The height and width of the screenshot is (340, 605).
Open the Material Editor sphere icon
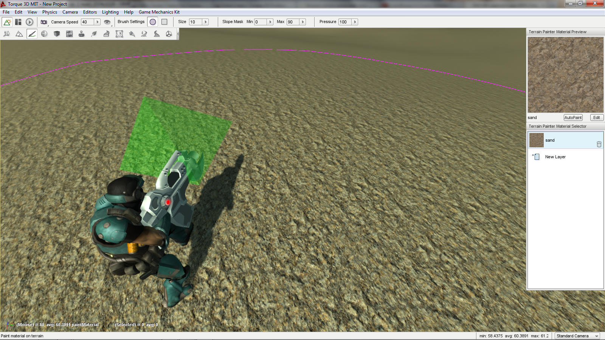tap(44, 34)
